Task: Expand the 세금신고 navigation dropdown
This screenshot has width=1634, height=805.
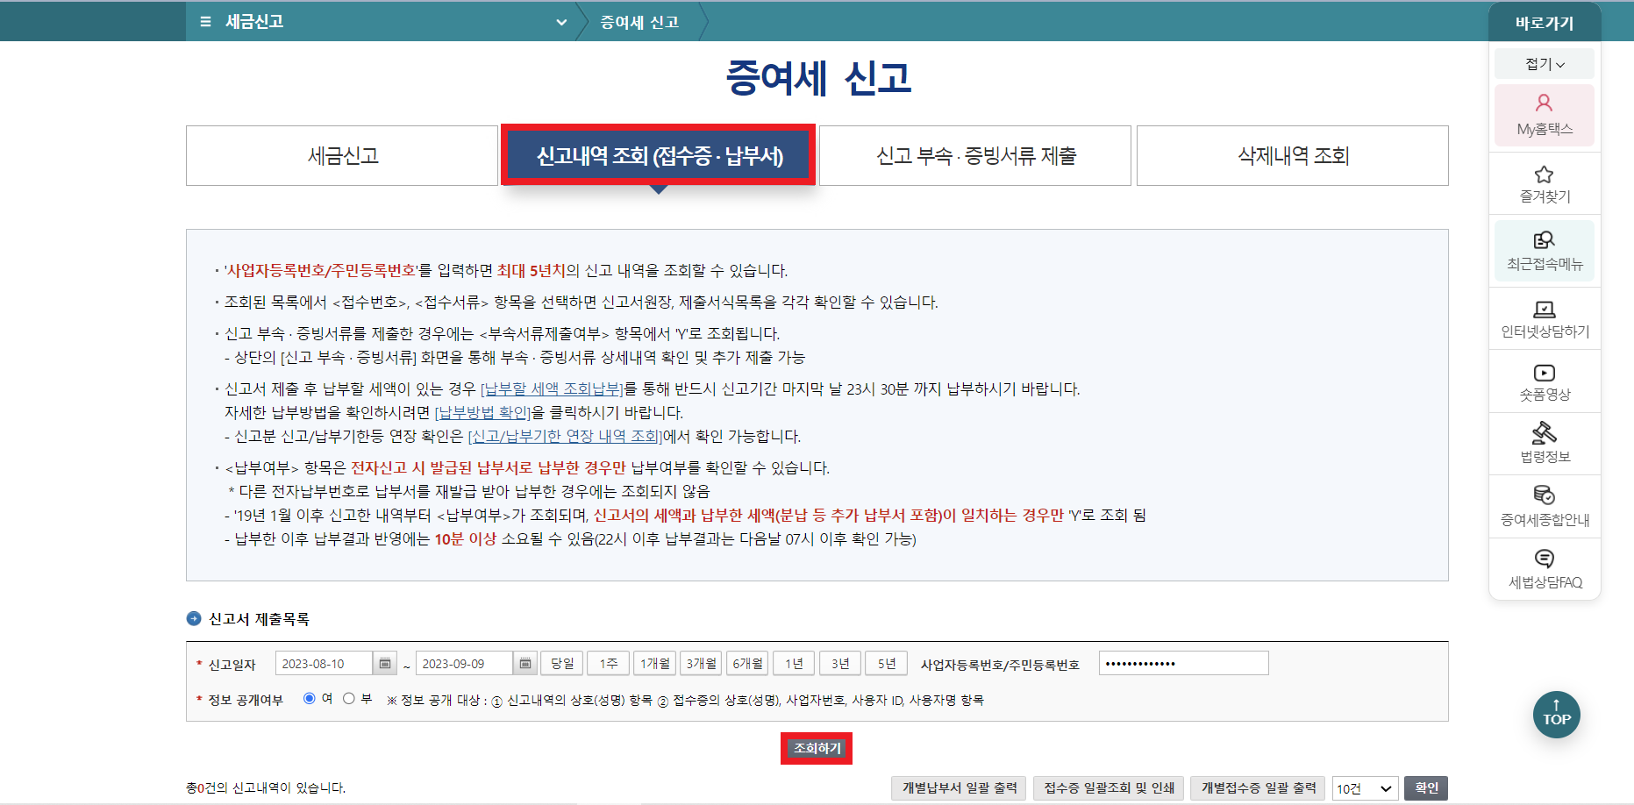Action: coord(561,21)
